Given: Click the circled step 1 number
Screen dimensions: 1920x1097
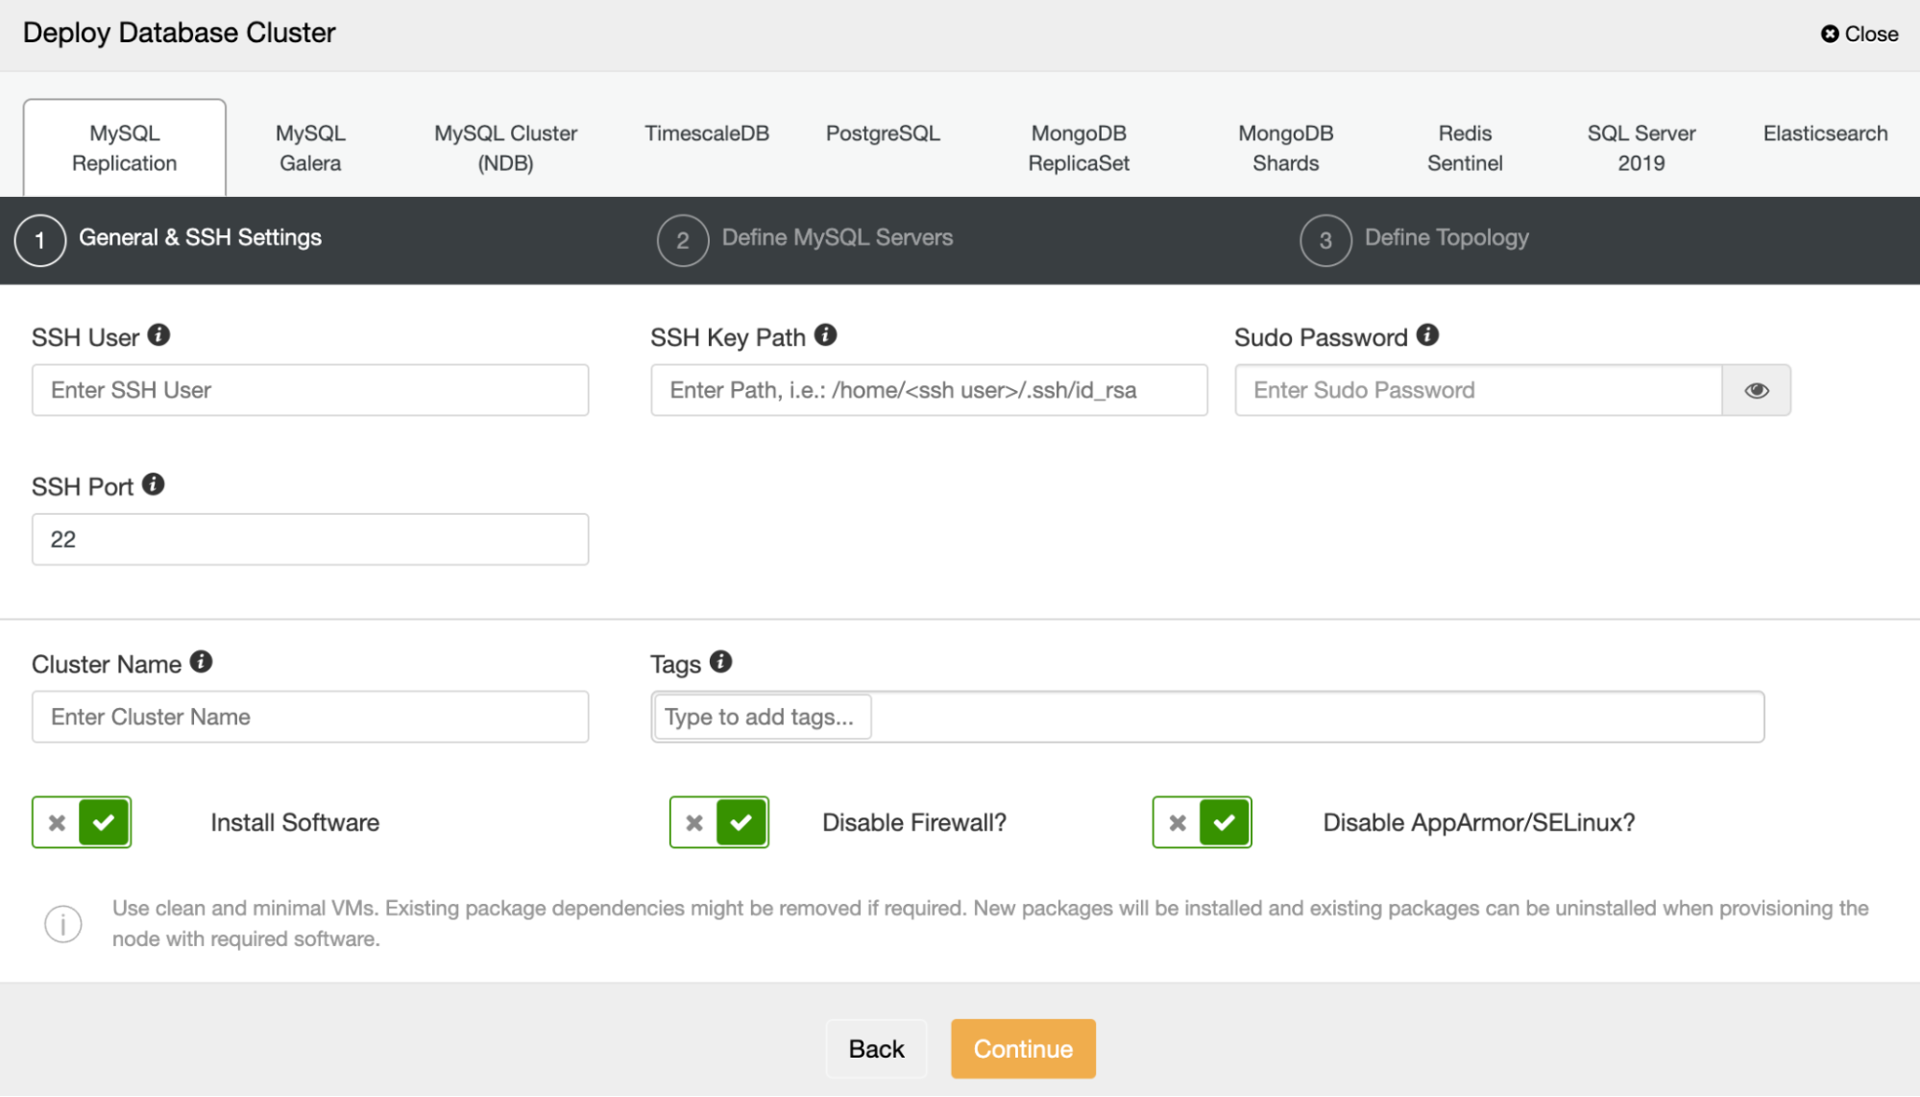Looking at the screenshot, I should [x=40, y=240].
